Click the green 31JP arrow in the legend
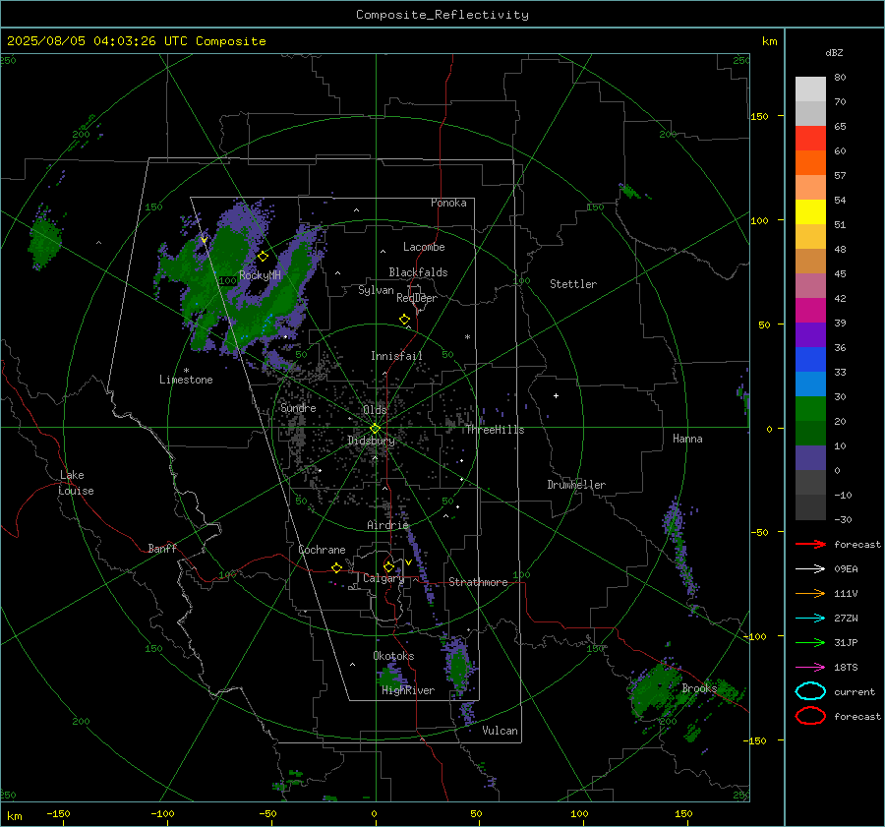 click(x=810, y=642)
